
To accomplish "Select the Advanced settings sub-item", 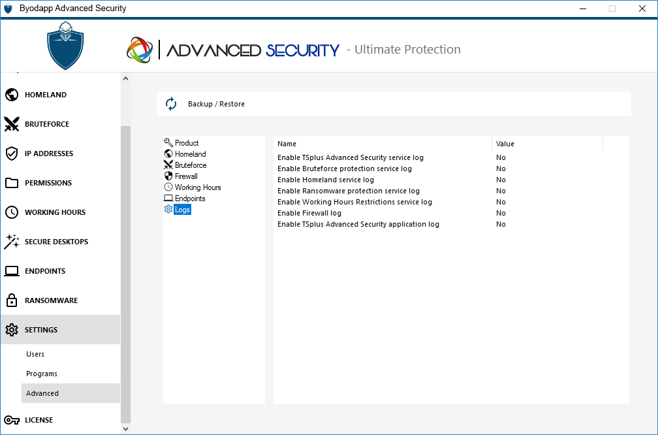I will pyautogui.click(x=70, y=393).
